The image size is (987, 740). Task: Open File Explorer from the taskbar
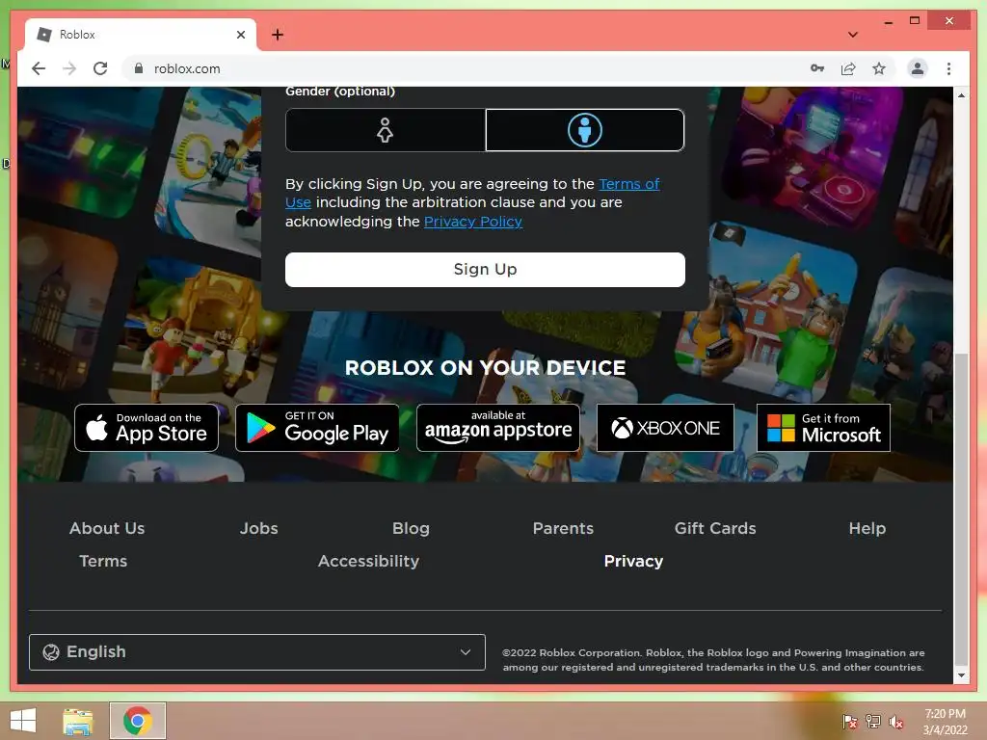pos(78,721)
